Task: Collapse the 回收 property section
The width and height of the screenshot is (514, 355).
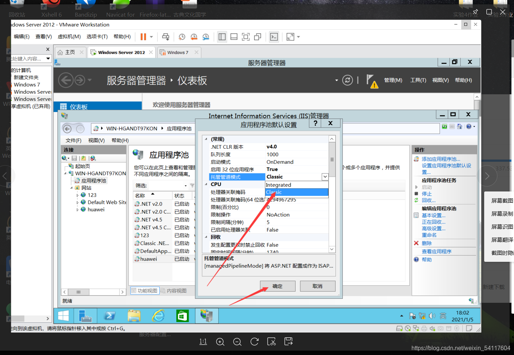Action: point(206,237)
